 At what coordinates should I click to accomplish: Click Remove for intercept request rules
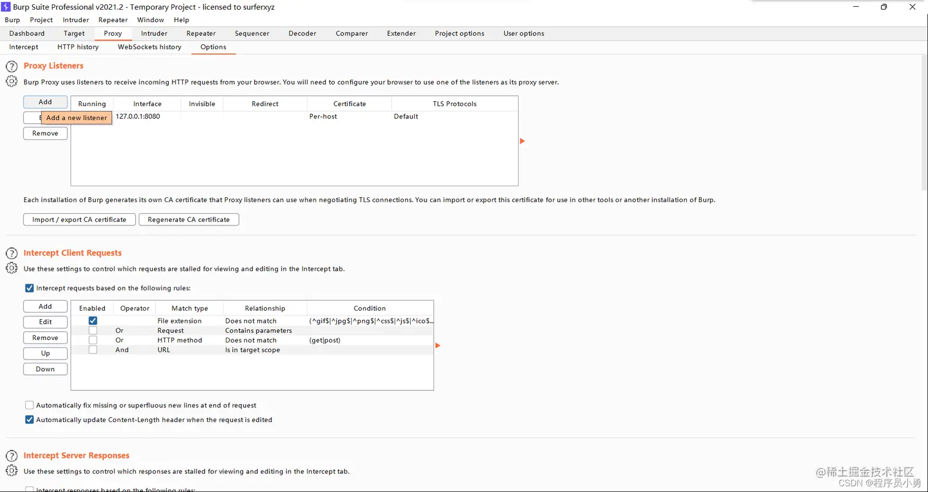pyautogui.click(x=45, y=338)
